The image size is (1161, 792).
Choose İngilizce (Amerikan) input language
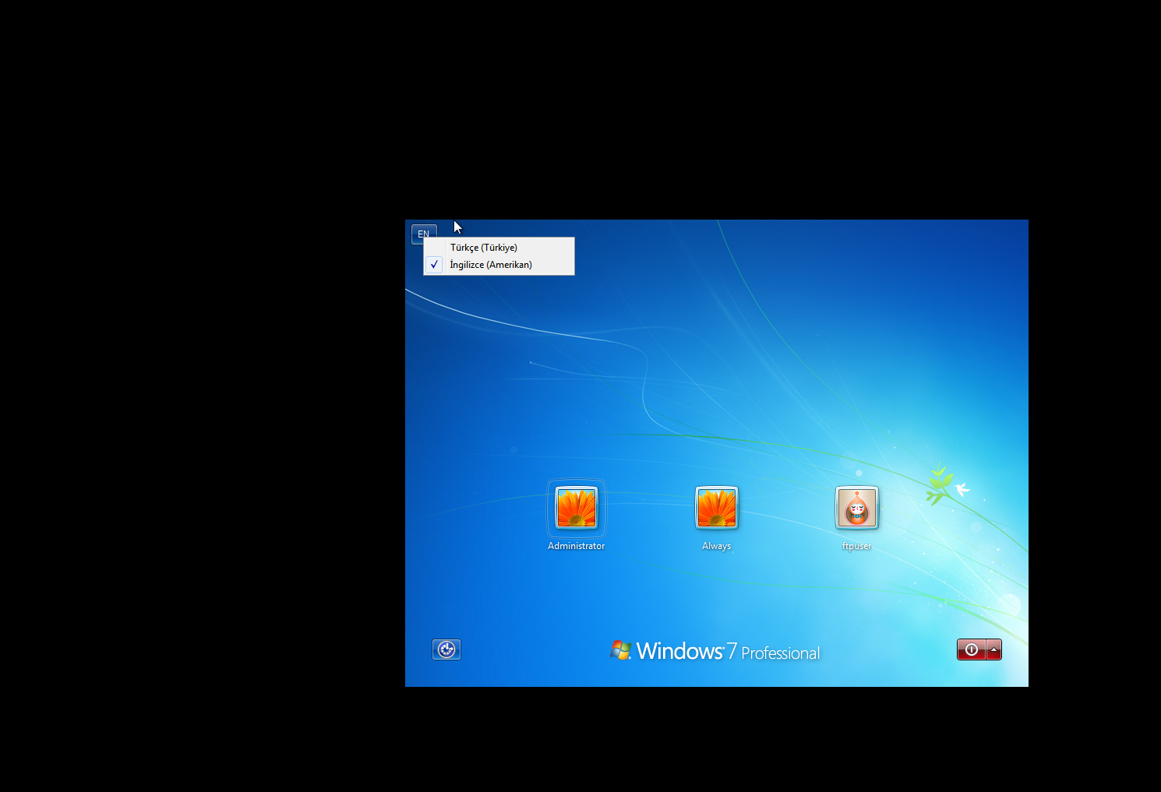tap(499, 265)
